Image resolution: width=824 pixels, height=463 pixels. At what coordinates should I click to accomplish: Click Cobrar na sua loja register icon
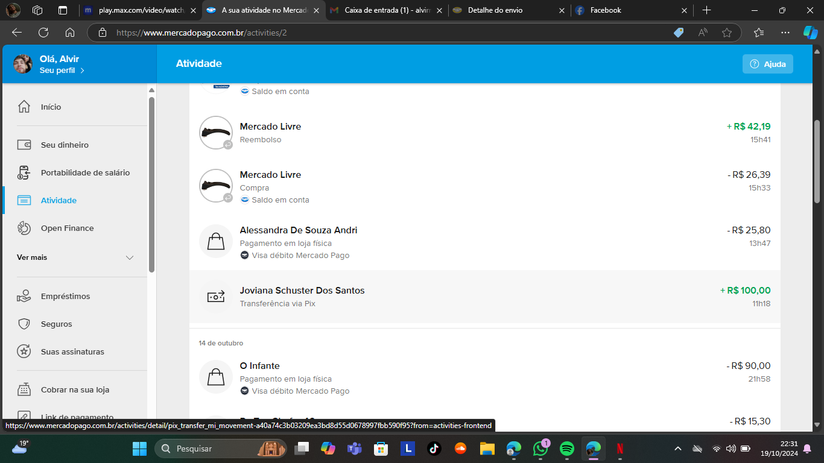(24, 390)
